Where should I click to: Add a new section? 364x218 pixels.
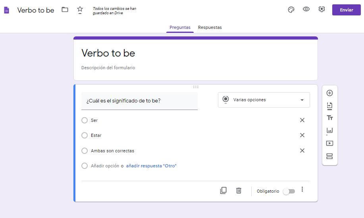[x=329, y=156]
